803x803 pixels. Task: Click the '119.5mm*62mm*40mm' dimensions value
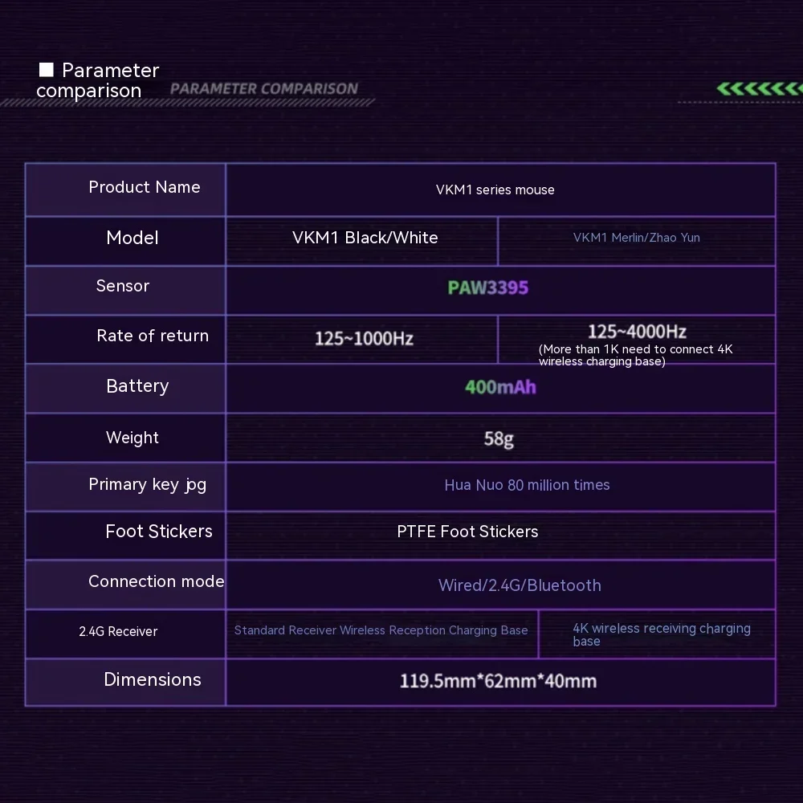point(499,681)
